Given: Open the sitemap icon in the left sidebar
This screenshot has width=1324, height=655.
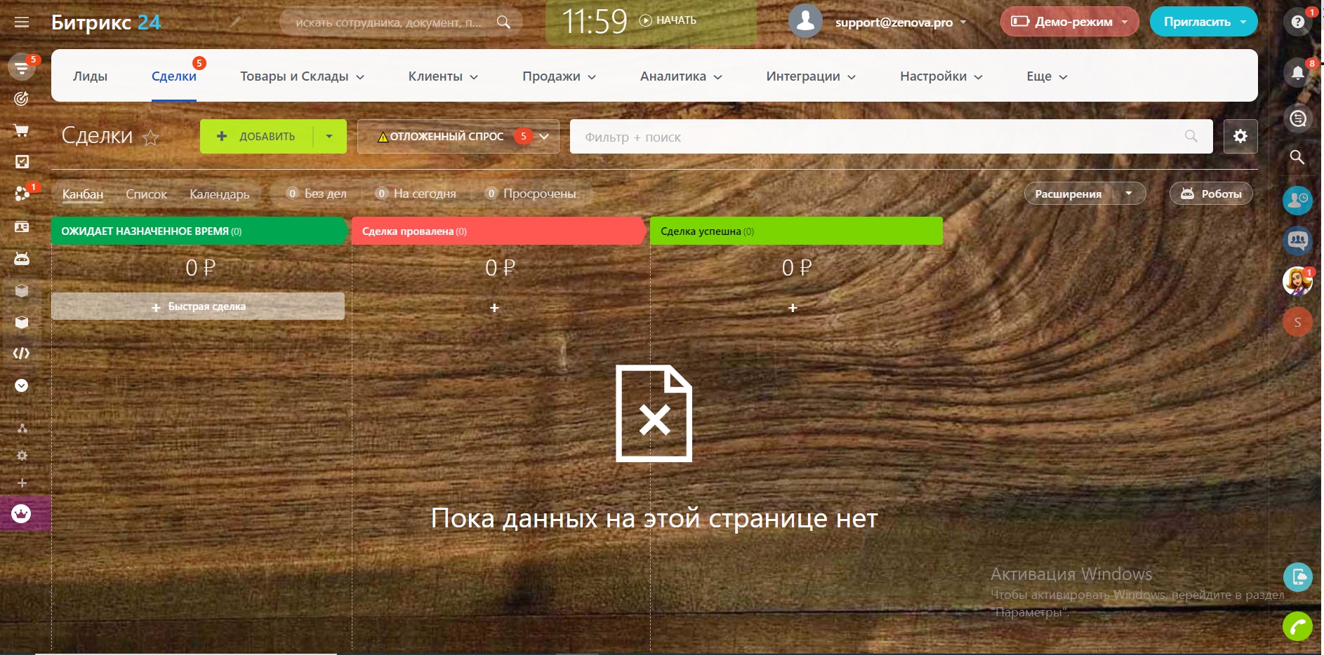Looking at the screenshot, I should pyautogui.click(x=22, y=428).
